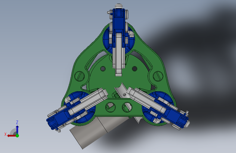Screen dimensions: 236x153
Task: Select the left slotted screw head on green frame
Action: (79, 76)
